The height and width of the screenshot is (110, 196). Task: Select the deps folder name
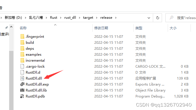(30, 49)
